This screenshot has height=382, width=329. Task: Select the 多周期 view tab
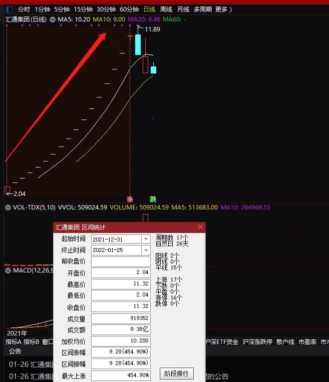point(202,9)
